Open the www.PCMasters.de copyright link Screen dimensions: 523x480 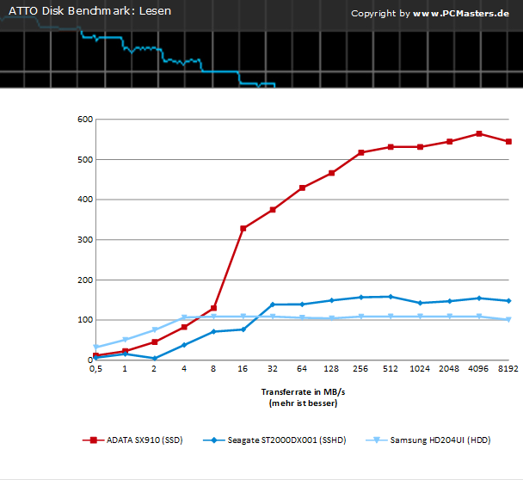(461, 14)
